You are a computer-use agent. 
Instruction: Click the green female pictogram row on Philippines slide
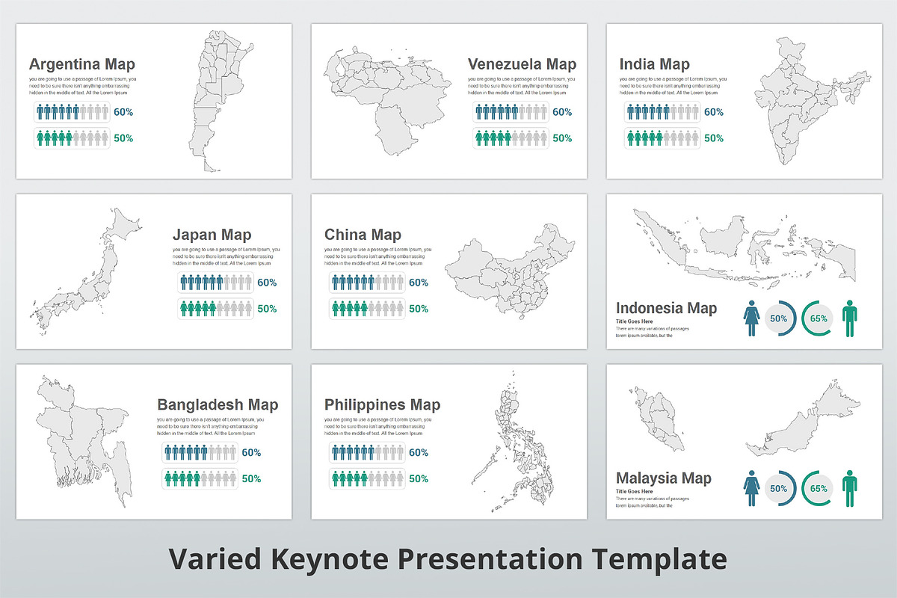[x=367, y=478]
